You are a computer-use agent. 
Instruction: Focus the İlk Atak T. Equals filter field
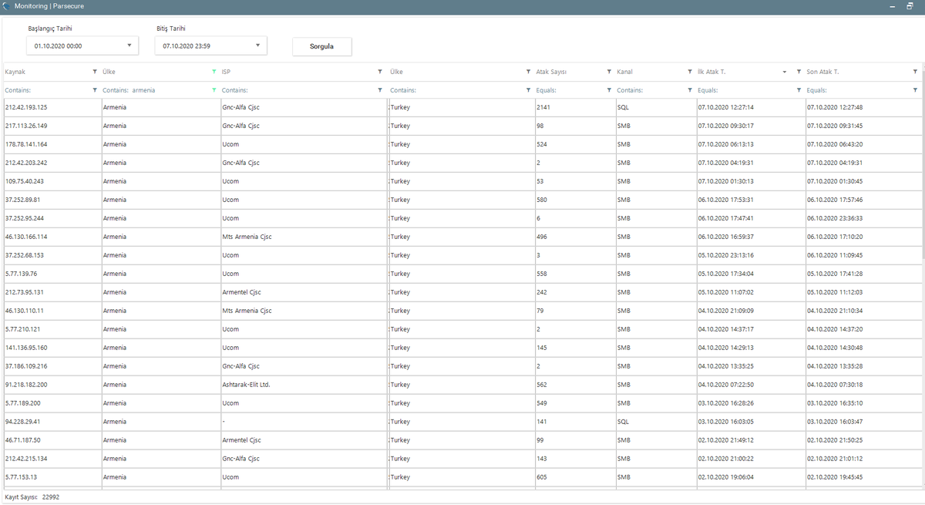[x=745, y=90]
